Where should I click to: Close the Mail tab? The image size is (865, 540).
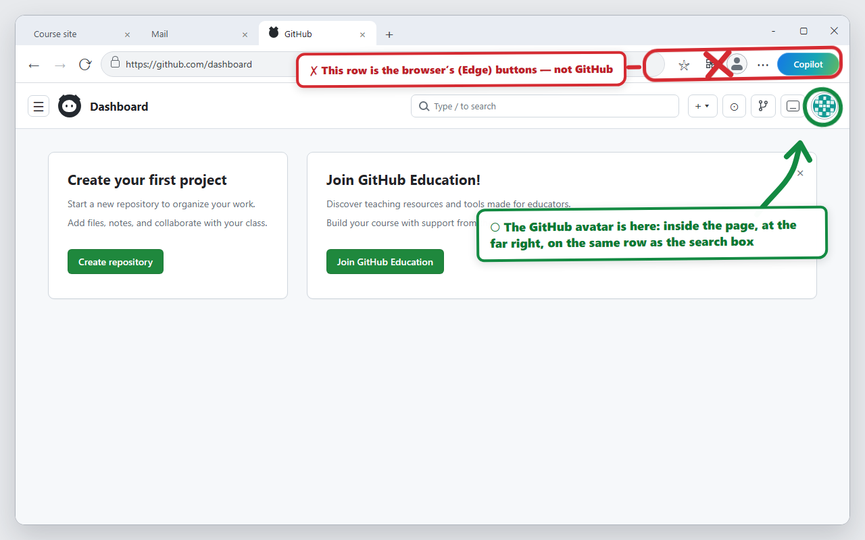click(x=245, y=34)
